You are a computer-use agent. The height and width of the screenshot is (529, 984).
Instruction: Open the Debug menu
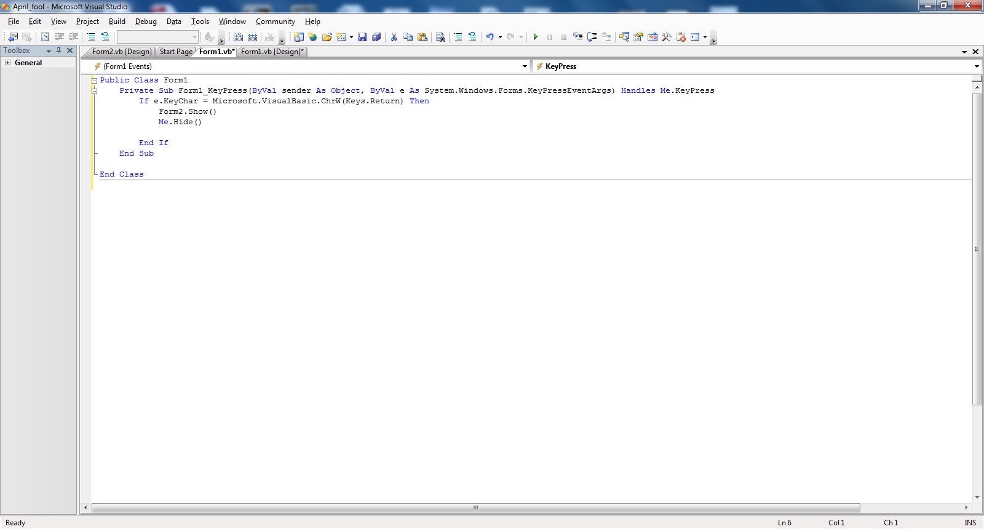pos(146,22)
